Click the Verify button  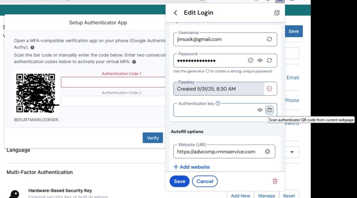tap(153, 138)
